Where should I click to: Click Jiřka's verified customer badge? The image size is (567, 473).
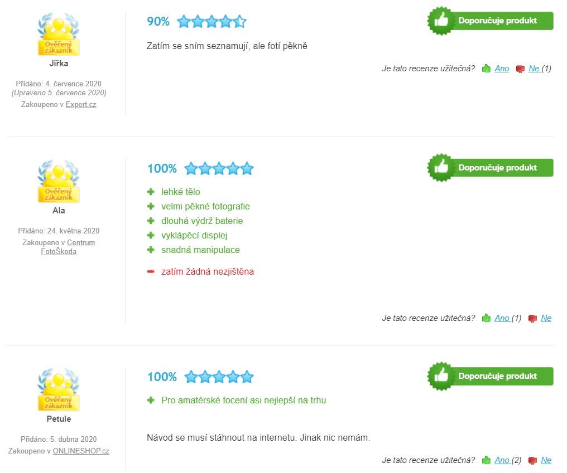59,35
